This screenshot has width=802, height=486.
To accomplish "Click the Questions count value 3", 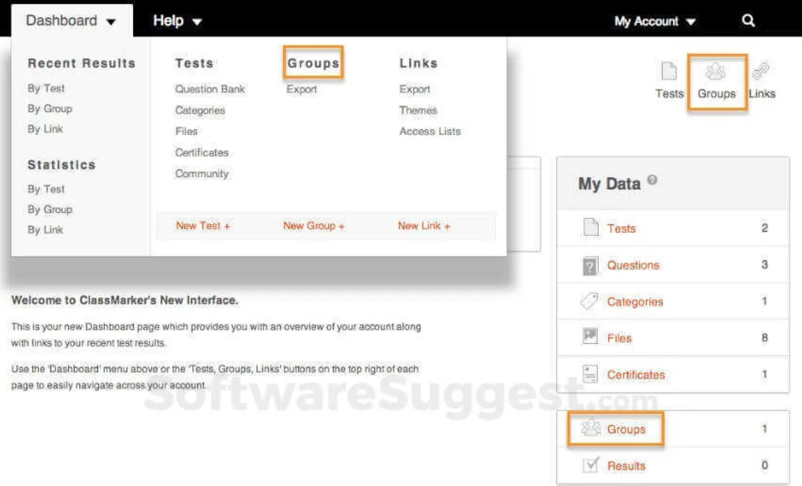I will (765, 264).
